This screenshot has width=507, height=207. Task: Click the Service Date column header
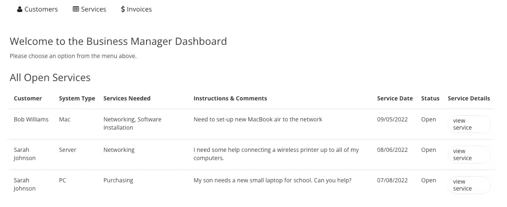[395, 98]
